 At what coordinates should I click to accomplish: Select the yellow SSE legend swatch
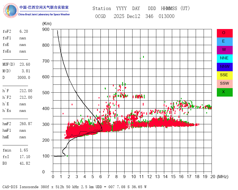225,75
